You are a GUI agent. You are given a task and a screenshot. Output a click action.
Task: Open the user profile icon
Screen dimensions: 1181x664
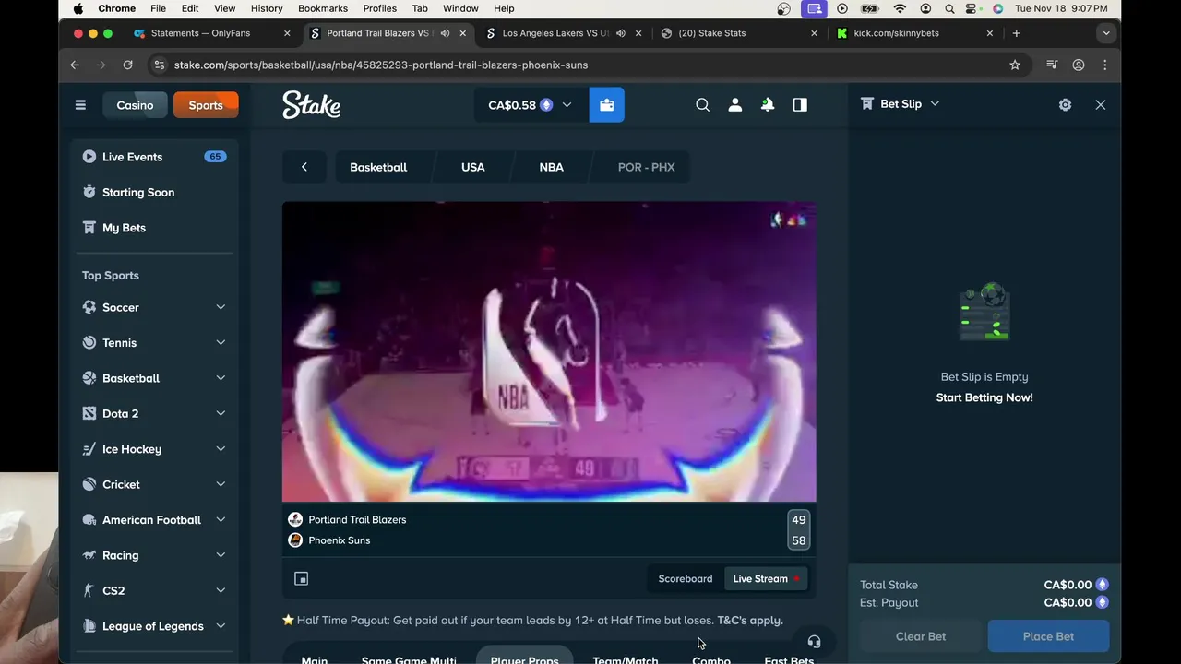(735, 105)
